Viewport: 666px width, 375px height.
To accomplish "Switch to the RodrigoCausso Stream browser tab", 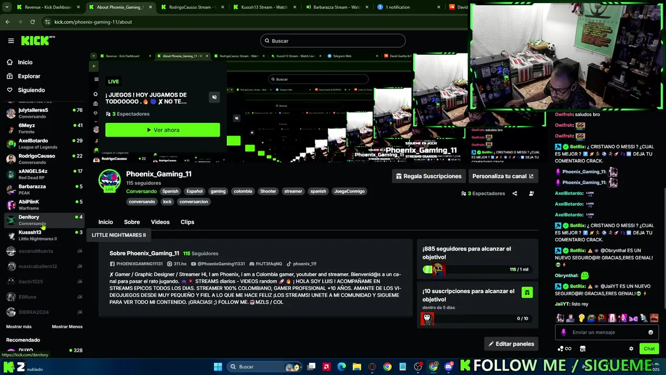I will (192, 7).
